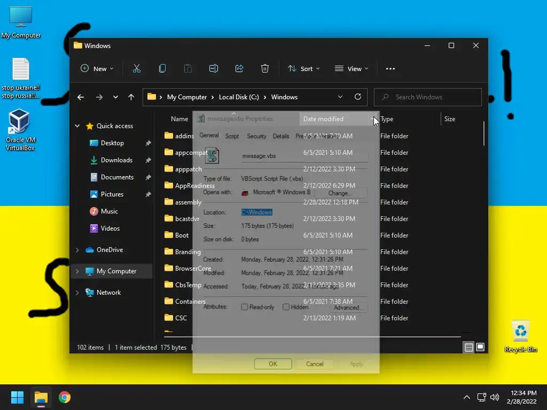This screenshot has height=410, width=547.
Task: Open File Explorer from the taskbar
Action: (x=41, y=397)
